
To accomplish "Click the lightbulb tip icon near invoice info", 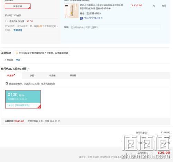I will coord(17,53).
